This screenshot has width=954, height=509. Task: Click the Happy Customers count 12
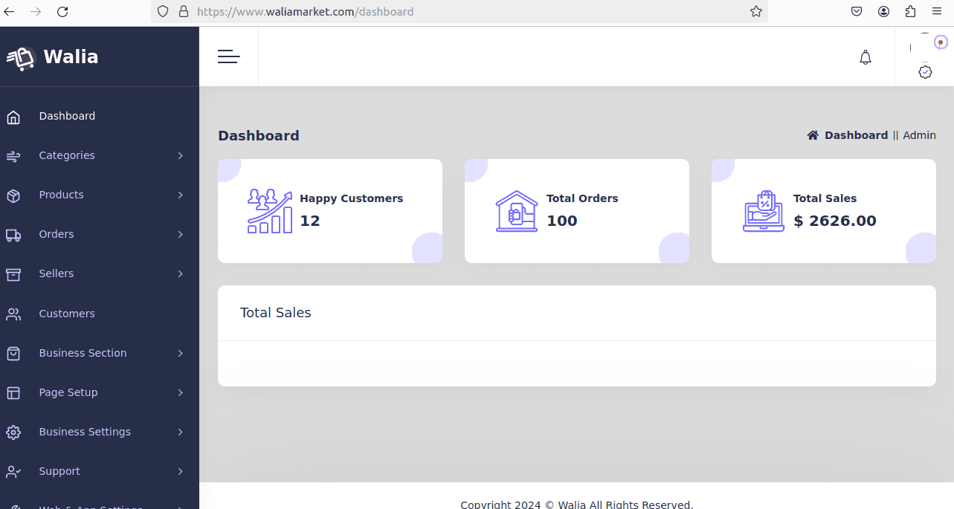(310, 221)
